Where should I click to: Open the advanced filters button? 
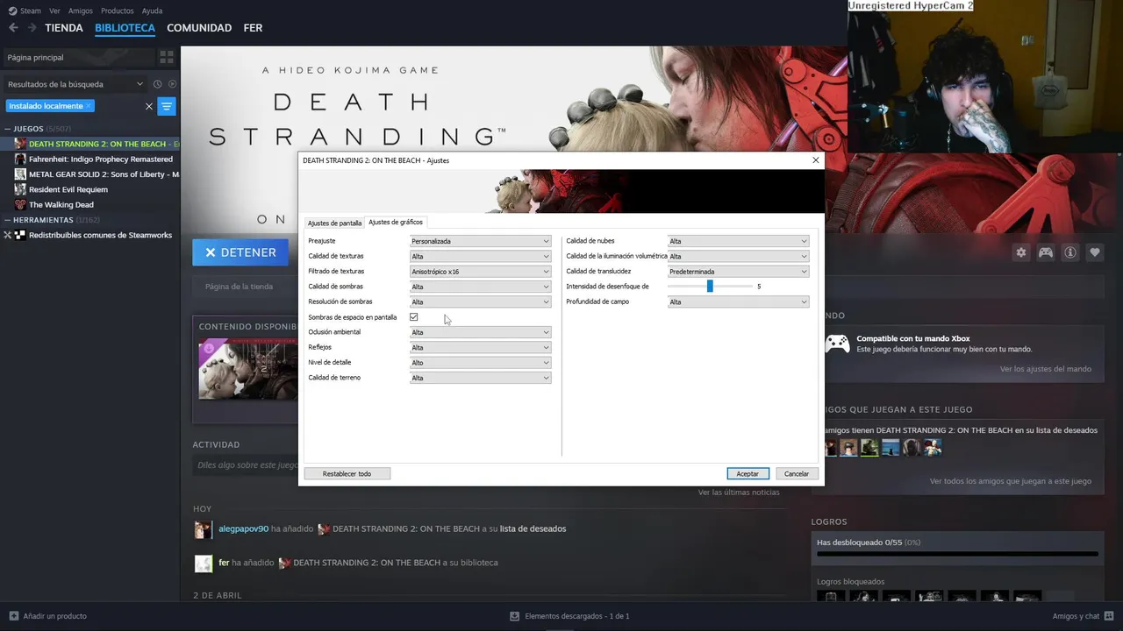[167, 106]
